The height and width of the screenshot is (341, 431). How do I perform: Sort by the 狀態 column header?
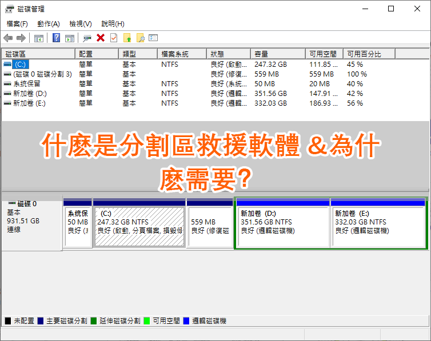click(229, 54)
